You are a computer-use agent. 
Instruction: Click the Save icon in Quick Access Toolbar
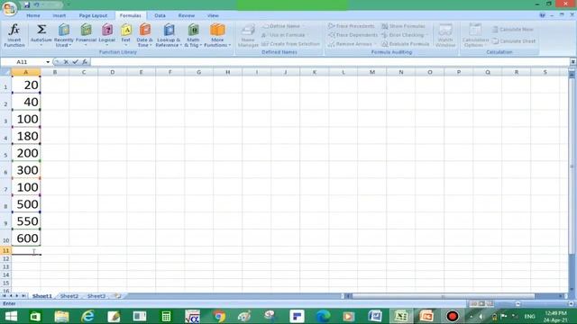coord(27,4)
